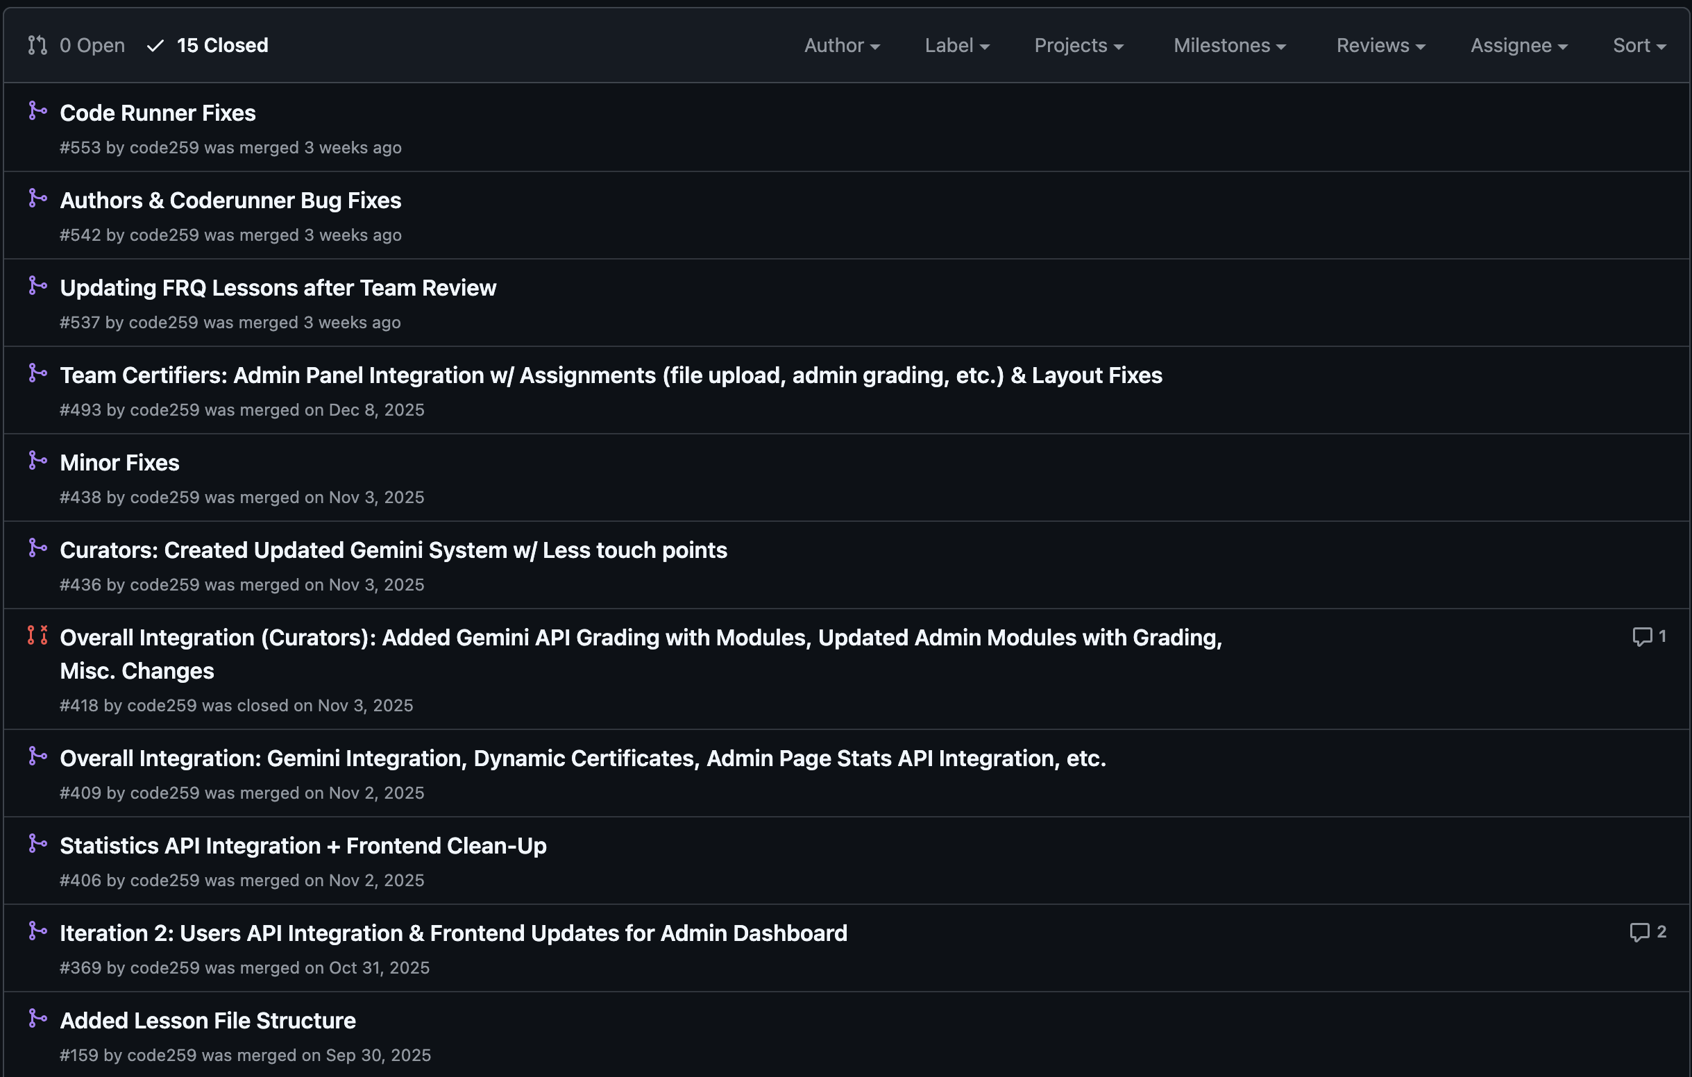Click the merged icon beside Code Runner Fixes
This screenshot has width=1692, height=1077.
[x=37, y=111]
